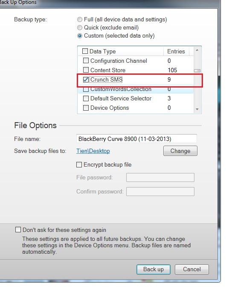The height and width of the screenshot is (287, 226).
Task: Tick the CustomWordsCollection checkbox
Action: [x=86, y=89]
